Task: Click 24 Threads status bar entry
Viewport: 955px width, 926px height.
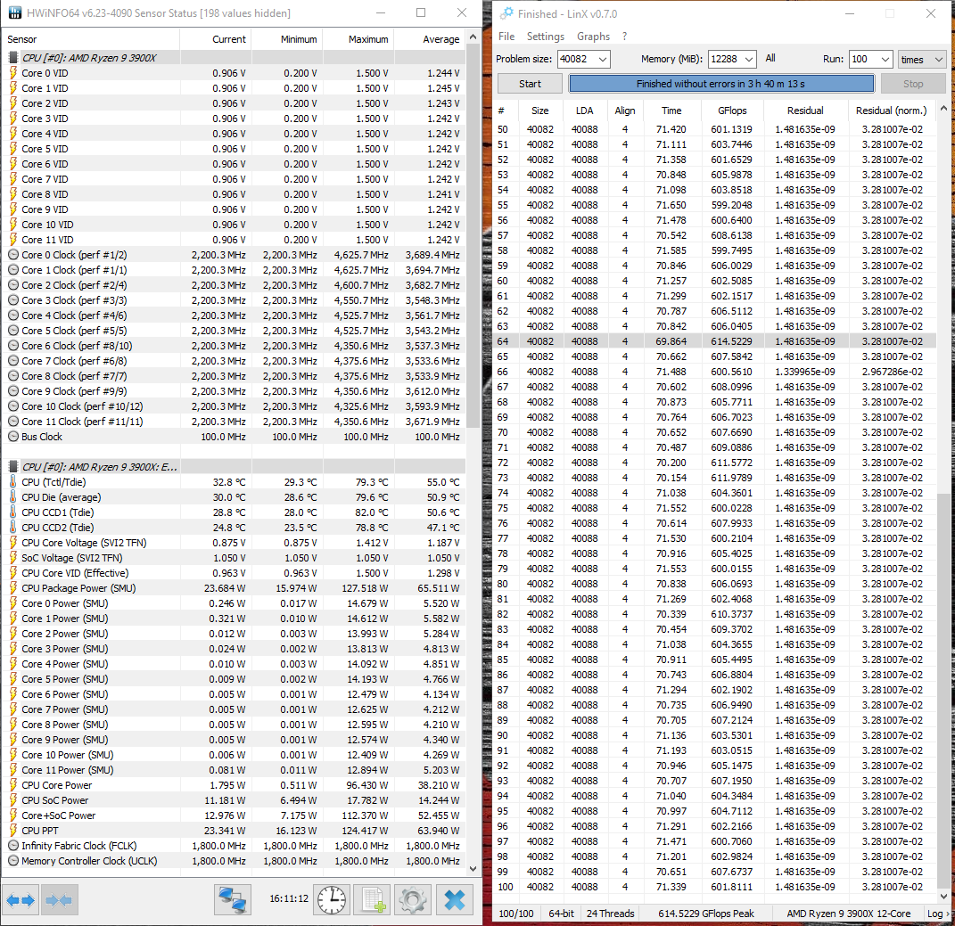Action: pyautogui.click(x=610, y=914)
